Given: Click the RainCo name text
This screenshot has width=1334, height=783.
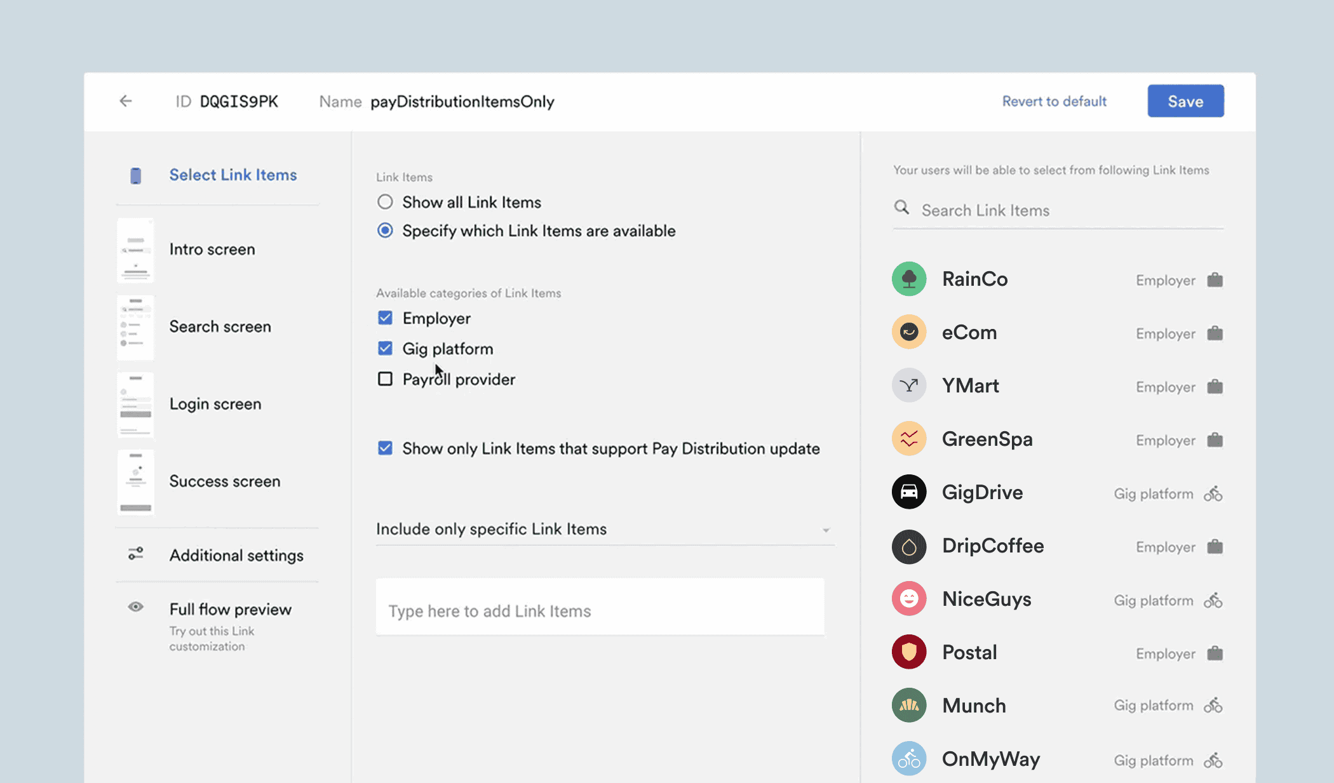Looking at the screenshot, I should click(x=974, y=279).
